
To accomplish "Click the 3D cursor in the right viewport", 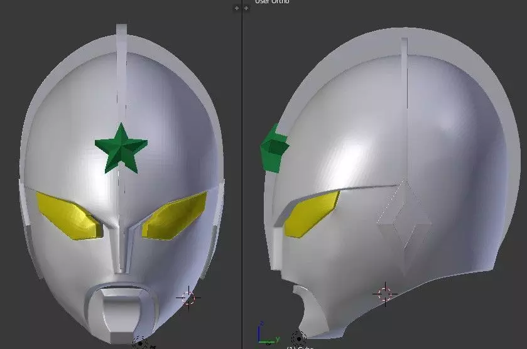I will tap(385, 294).
